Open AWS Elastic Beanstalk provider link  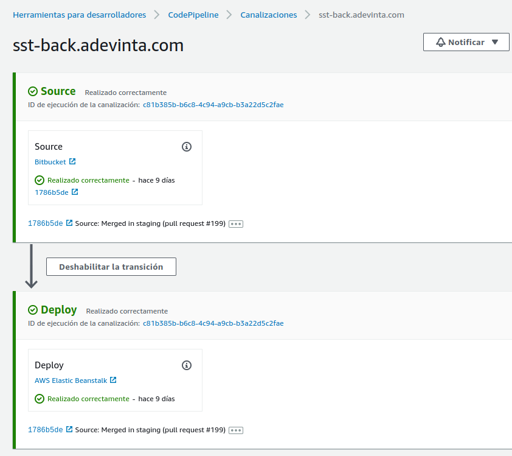pyautogui.click(x=71, y=381)
